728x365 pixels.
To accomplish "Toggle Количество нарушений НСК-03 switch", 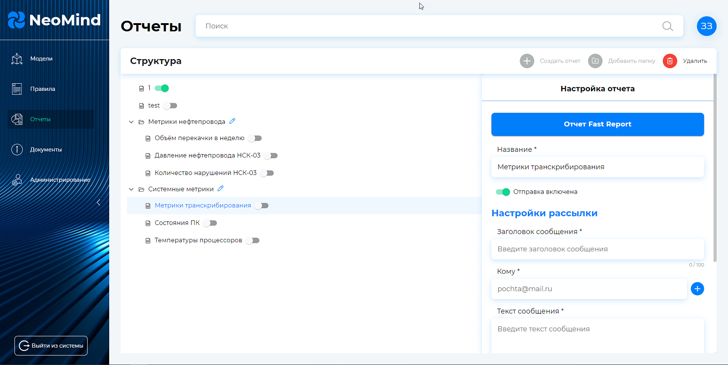I will coord(267,173).
